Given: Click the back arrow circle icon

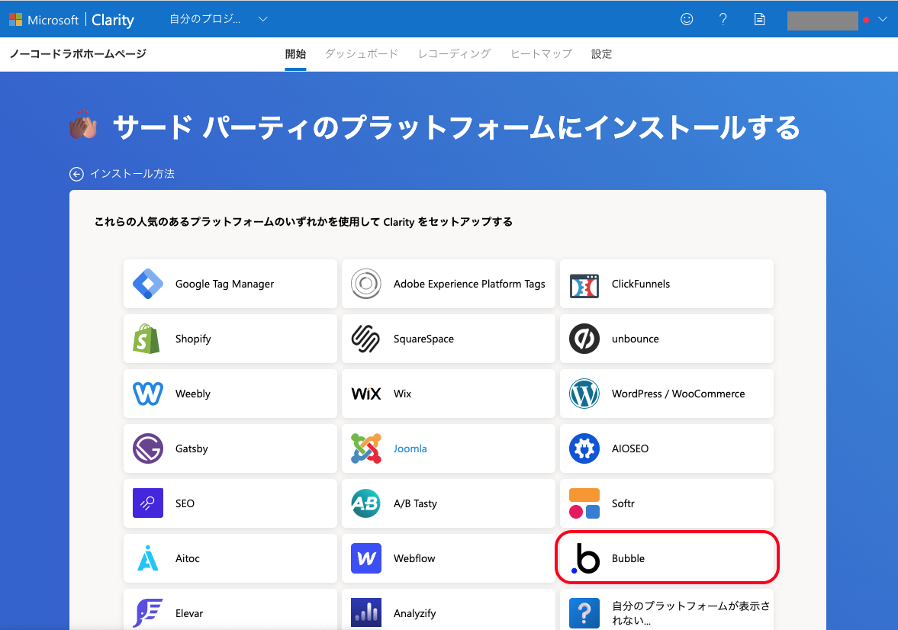Looking at the screenshot, I should tap(76, 174).
